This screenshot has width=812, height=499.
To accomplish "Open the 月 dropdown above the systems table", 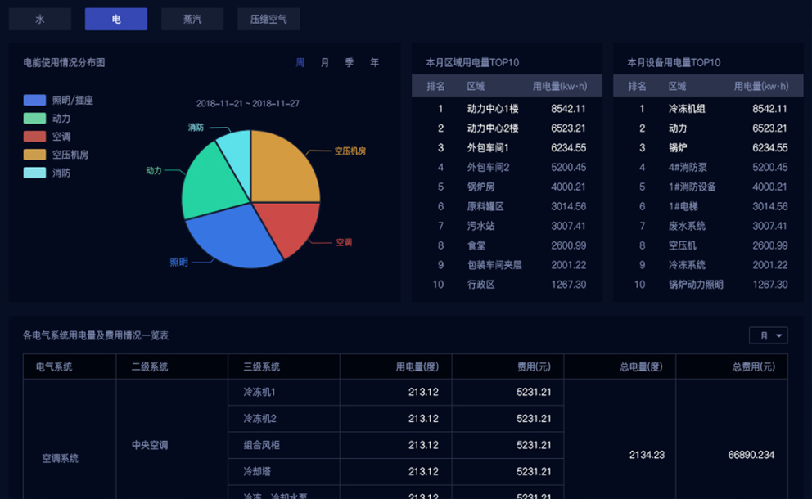I will pyautogui.click(x=768, y=335).
